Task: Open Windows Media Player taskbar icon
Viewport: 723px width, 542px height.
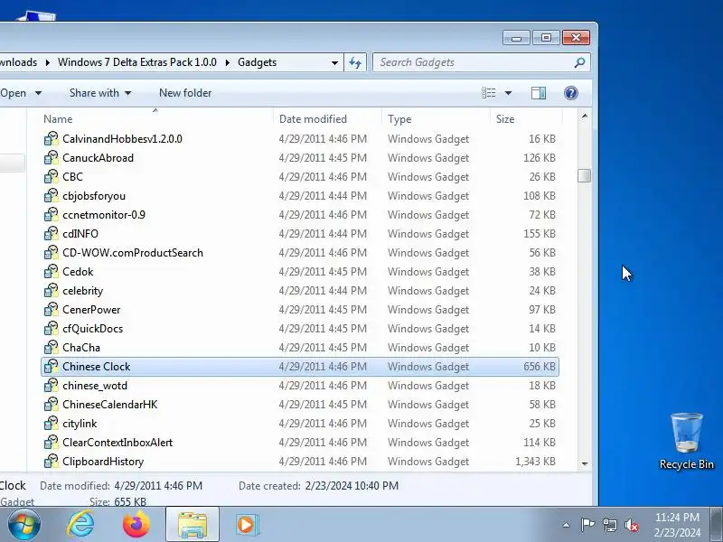Action: [x=248, y=525]
